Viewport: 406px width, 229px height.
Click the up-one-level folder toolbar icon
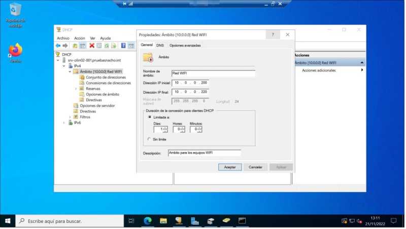tap(75, 46)
